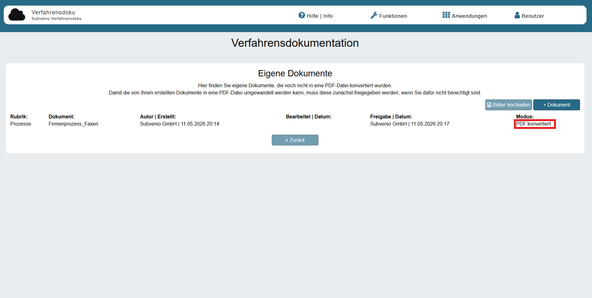
Task: Click the question mark help icon
Action: [x=302, y=15]
